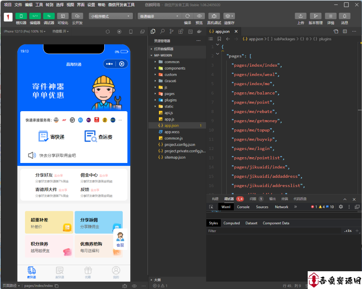The width and height of the screenshot is (362, 289).
Task: Open the 普通编译 compile mode dropdown
Action: point(159,16)
